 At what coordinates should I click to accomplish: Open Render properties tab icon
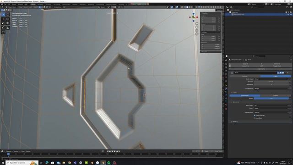226,64
